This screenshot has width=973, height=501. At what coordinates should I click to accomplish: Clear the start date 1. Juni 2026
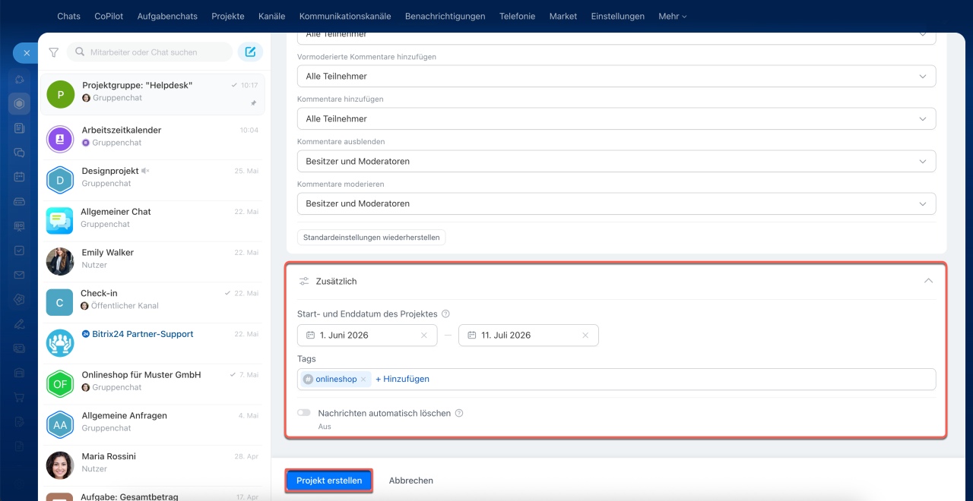(x=424, y=335)
